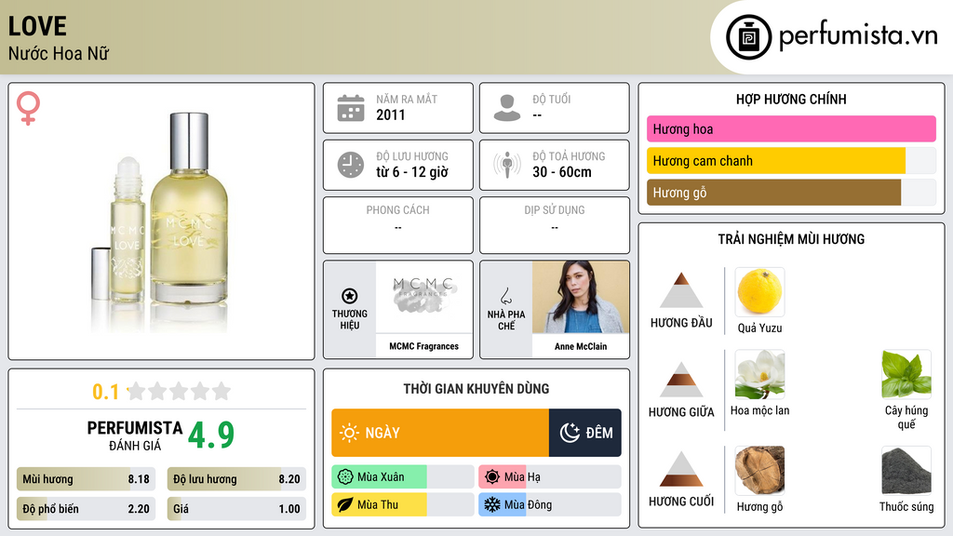Click the nose icon above Nhà pha chế
Viewport: 953px width, 536px height.
(505, 296)
